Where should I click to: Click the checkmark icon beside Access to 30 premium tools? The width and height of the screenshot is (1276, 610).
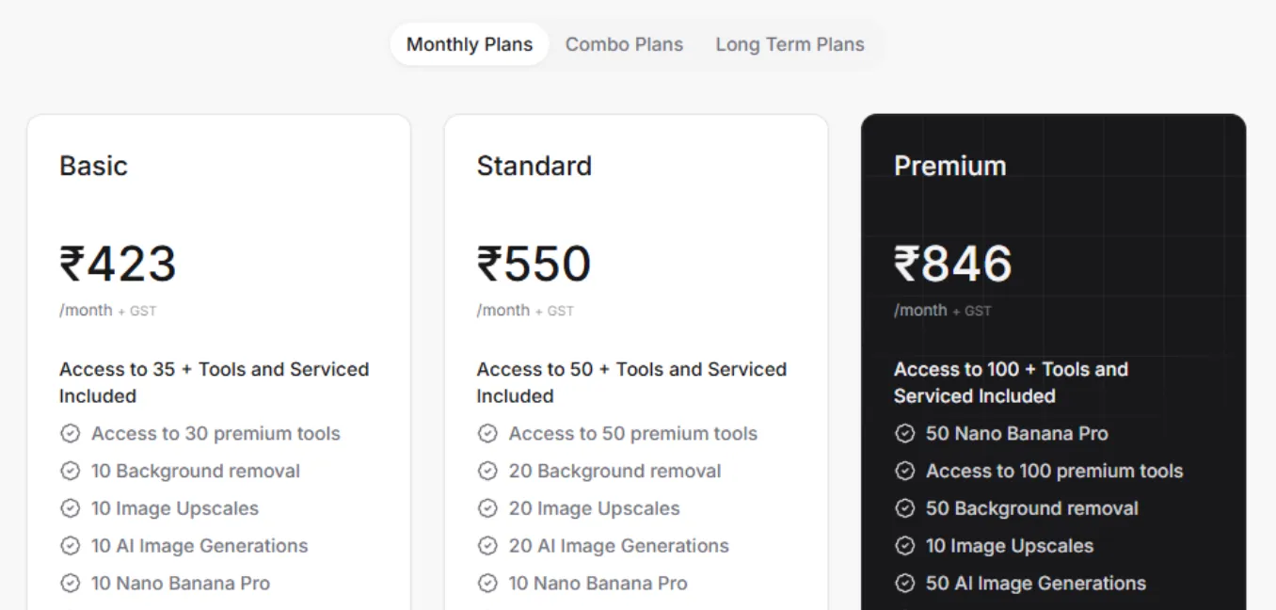click(72, 434)
